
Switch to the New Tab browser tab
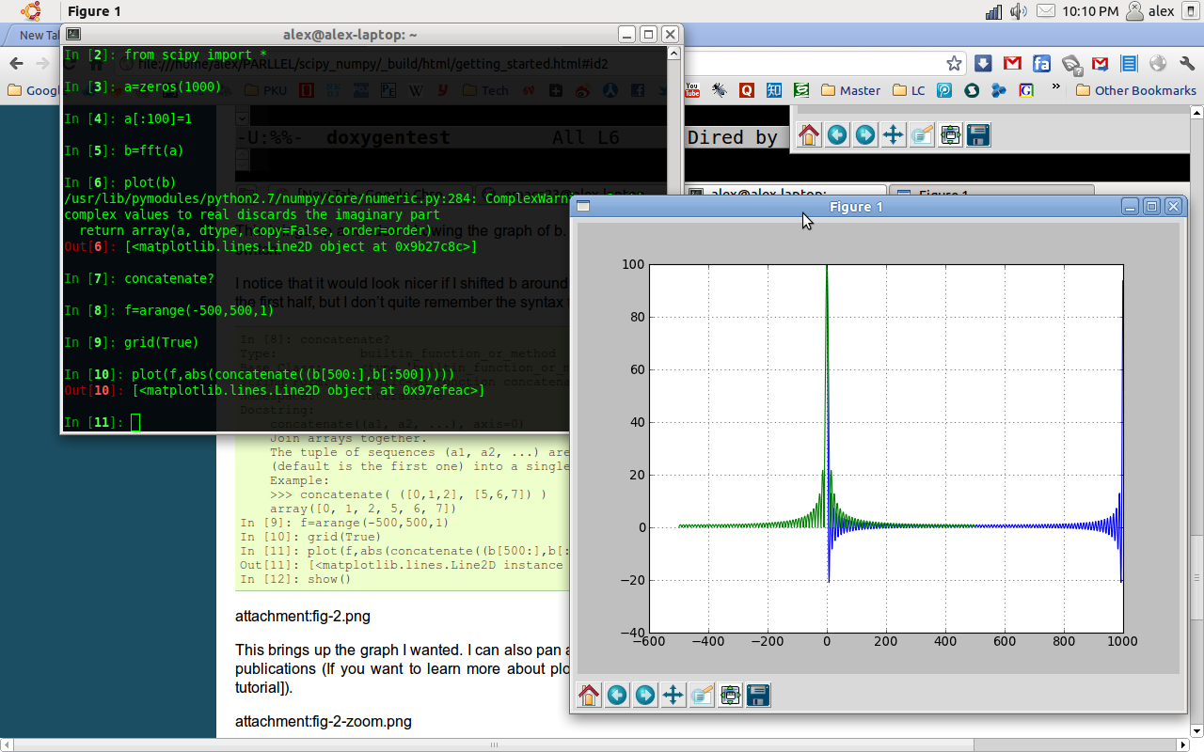point(33,35)
